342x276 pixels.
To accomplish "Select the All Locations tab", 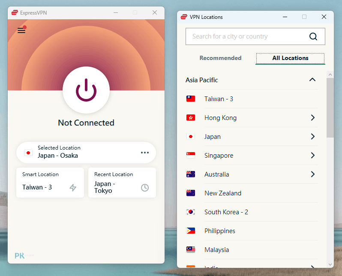I will [x=290, y=58].
